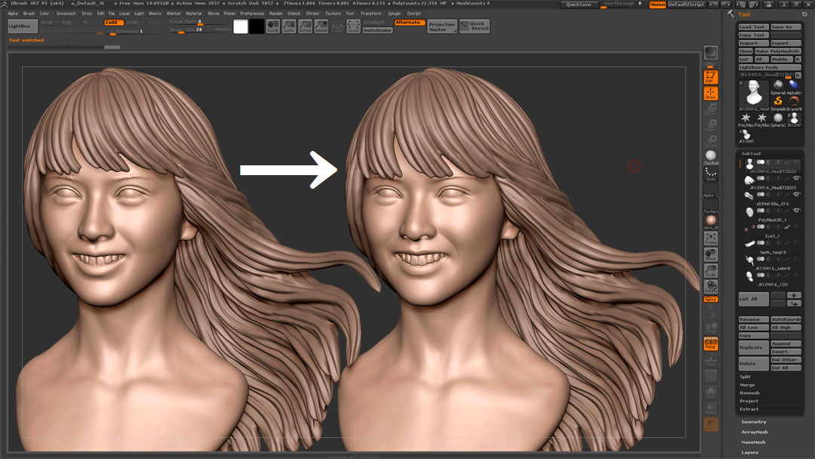This screenshot has height=459, width=815.
Task: Select the SimpleBrush tool icon
Action: 777,101
